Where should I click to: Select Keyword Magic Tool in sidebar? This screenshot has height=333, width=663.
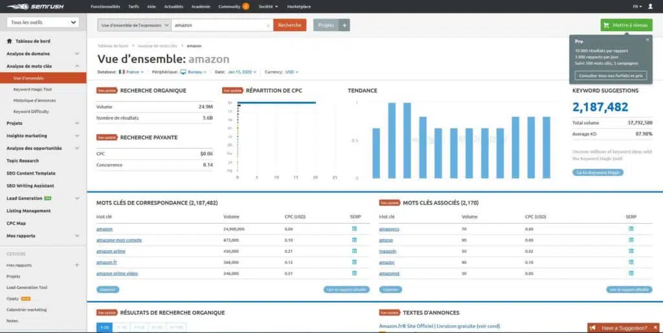32,89
